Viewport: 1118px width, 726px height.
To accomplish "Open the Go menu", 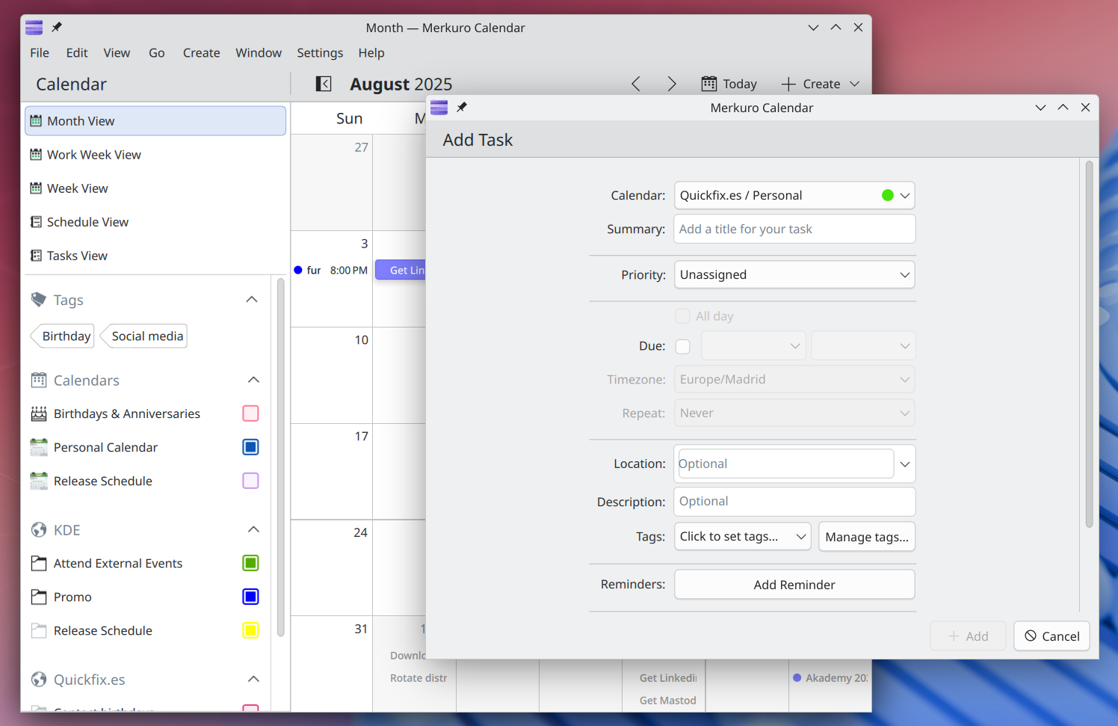I will point(157,53).
